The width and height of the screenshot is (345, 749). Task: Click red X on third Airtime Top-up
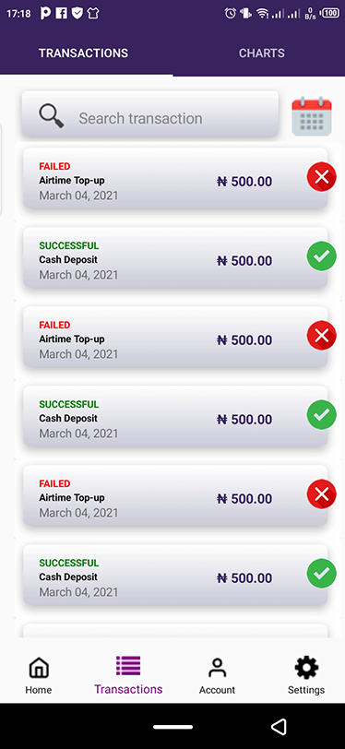tap(322, 494)
